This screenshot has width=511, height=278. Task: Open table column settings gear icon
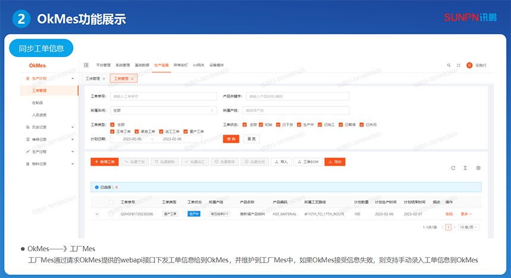tap(478, 168)
